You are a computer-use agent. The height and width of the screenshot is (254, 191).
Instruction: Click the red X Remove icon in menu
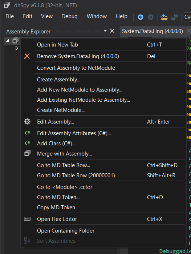27,56
